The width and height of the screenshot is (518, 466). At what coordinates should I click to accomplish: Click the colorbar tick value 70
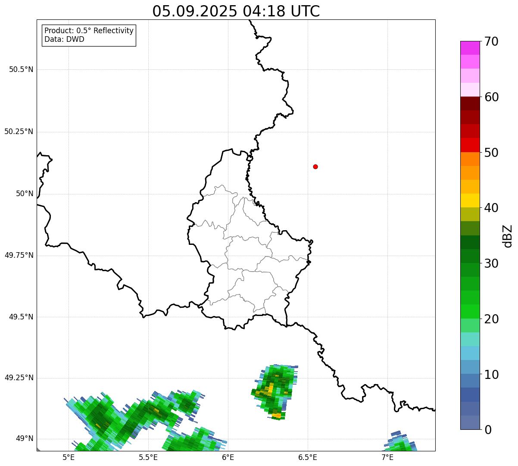491,41
